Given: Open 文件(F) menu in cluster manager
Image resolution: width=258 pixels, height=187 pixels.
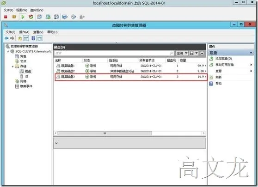Looking at the screenshot, I should click(11, 32).
